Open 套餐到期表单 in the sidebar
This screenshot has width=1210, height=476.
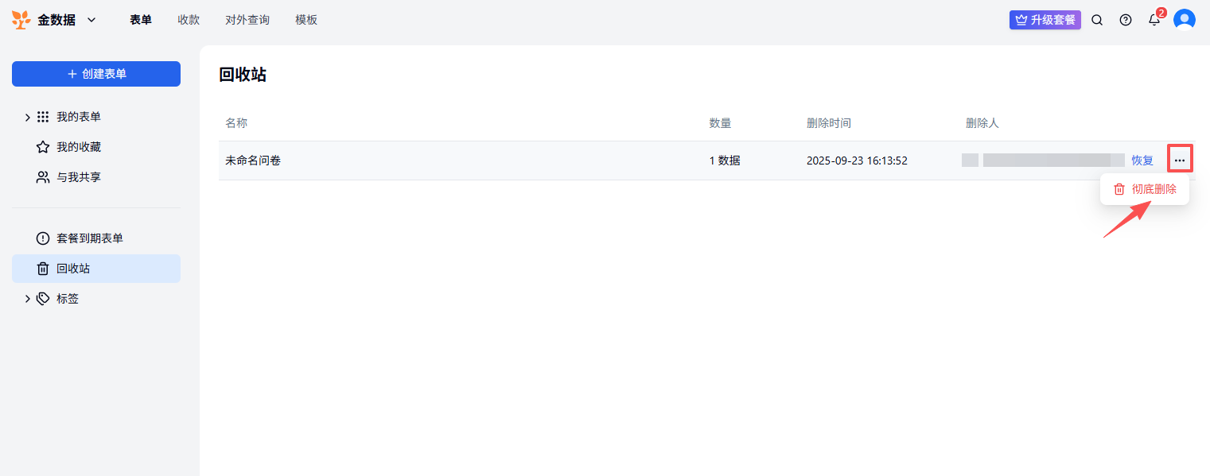point(89,238)
